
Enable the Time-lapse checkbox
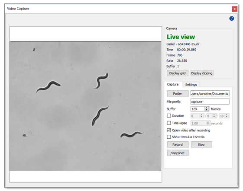[169, 123]
